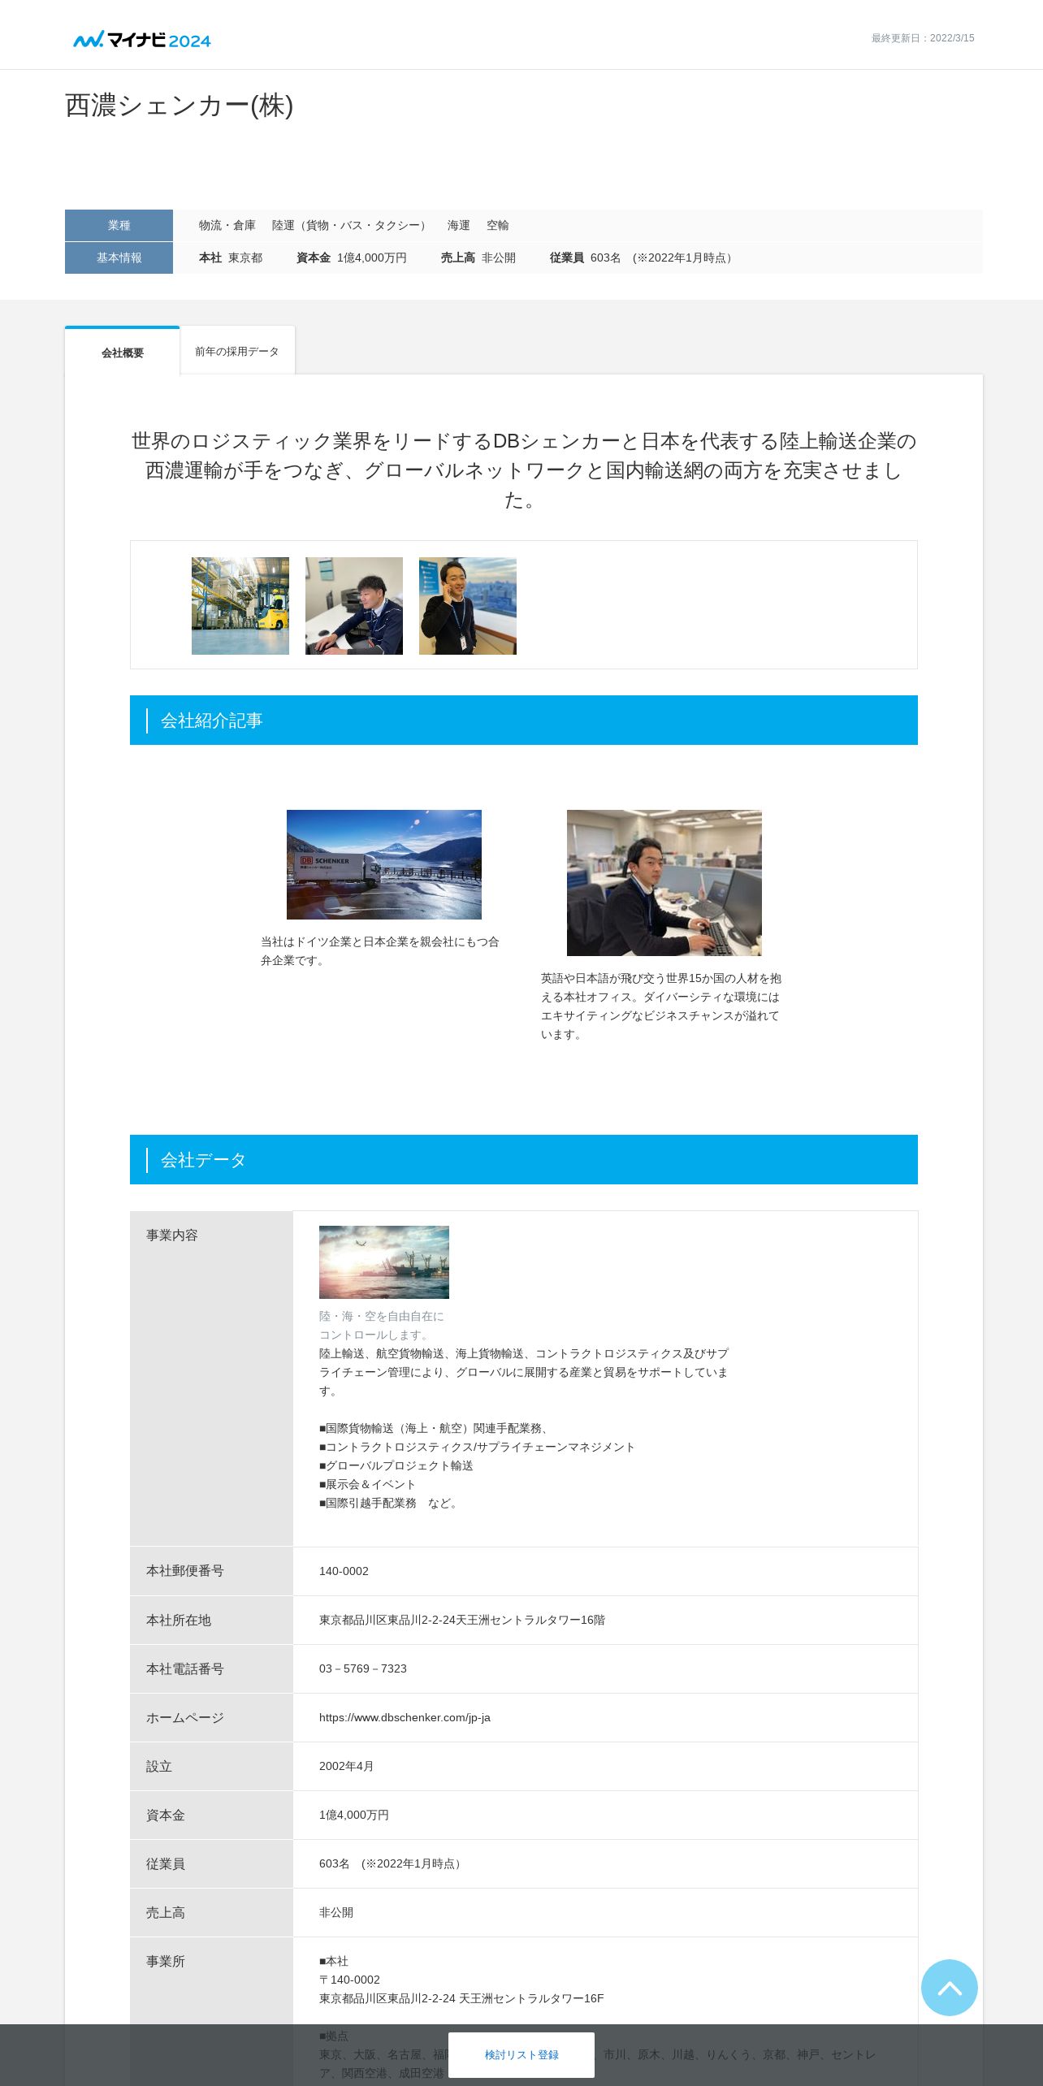Click the 従業員 value in 会社データ table

pos(392,1863)
